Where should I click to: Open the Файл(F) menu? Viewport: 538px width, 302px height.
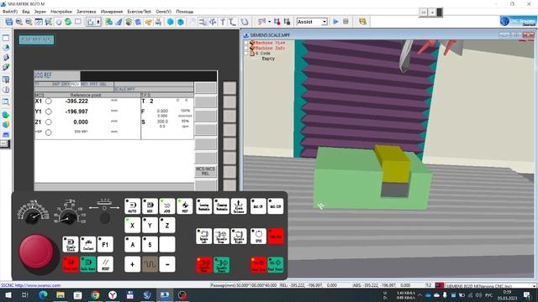(10, 11)
